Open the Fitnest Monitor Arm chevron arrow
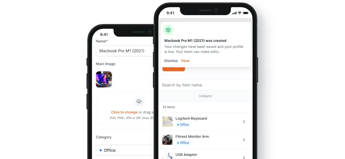This screenshot has height=159, width=345. pos(244,140)
